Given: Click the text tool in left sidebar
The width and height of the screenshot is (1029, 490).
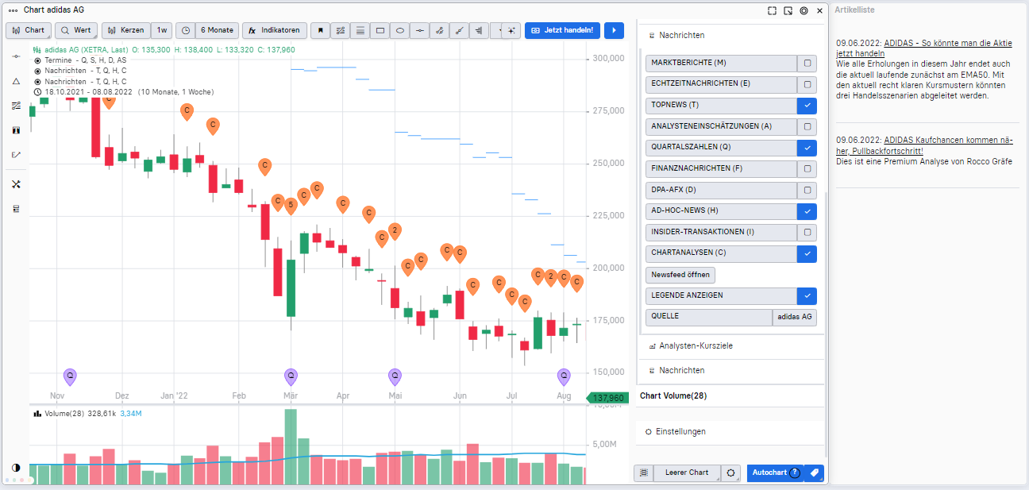Looking at the screenshot, I should click(16, 130).
